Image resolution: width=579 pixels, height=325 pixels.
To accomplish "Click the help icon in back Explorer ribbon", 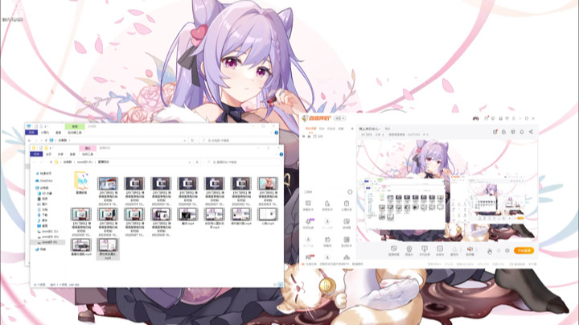I will (x=276, y=132).
